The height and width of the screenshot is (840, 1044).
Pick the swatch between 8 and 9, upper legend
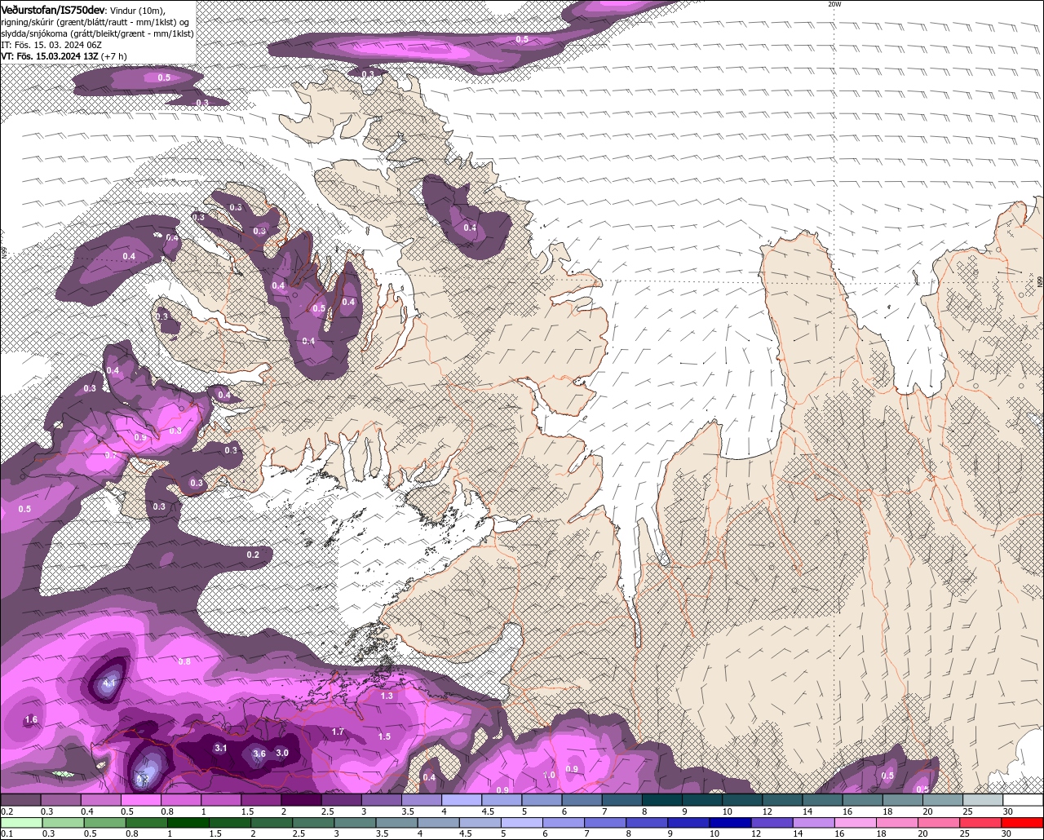point(662,800)
